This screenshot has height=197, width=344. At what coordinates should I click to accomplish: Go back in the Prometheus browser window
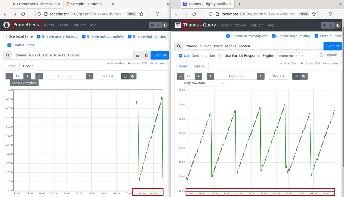coord(6,14)
